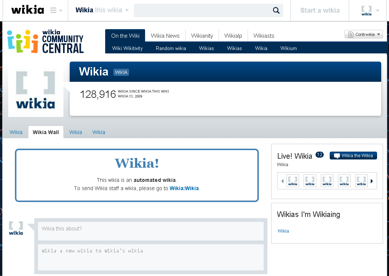Select the On the Wiki tab
Screen dimensions: 389x276
[x=125, y=35]
